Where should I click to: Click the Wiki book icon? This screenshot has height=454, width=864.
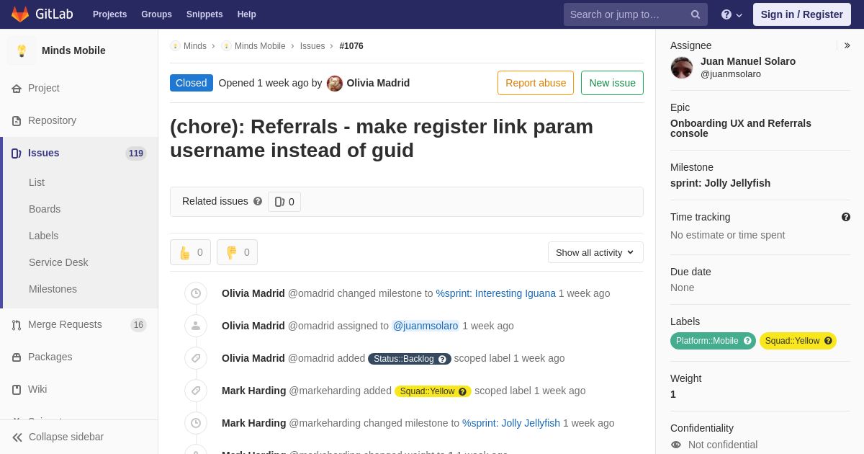17,390
